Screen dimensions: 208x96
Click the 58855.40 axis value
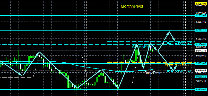[201, 81]
